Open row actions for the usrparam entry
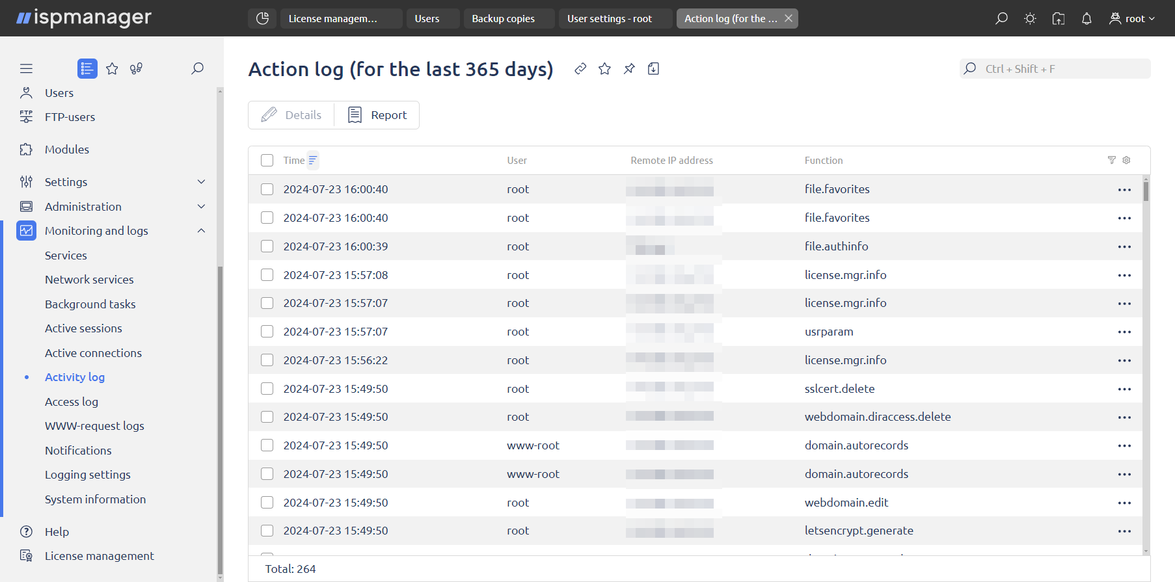 1124,332
